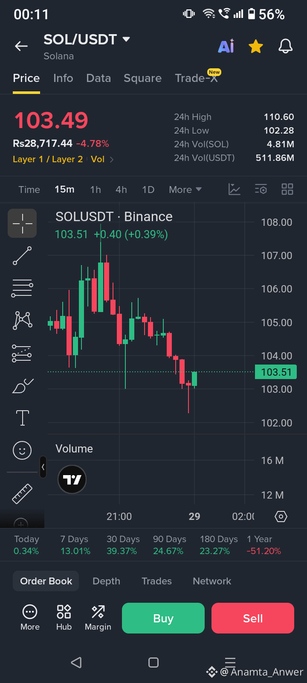Select the Today 0.34% performance
The height and width of the screenshot is (683, 307).
point(26,545)
